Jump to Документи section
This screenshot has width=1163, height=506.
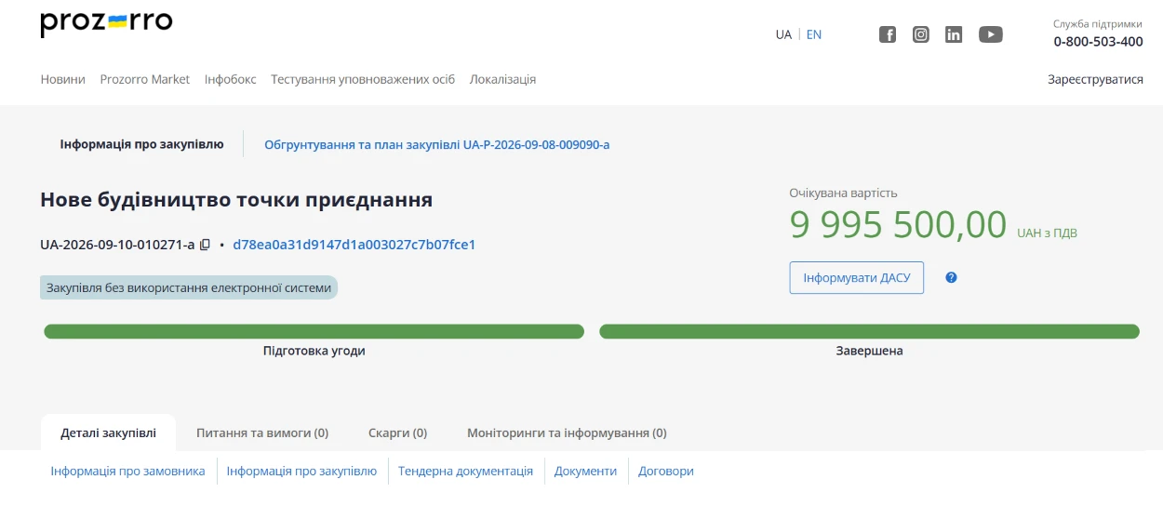[585, 471]
